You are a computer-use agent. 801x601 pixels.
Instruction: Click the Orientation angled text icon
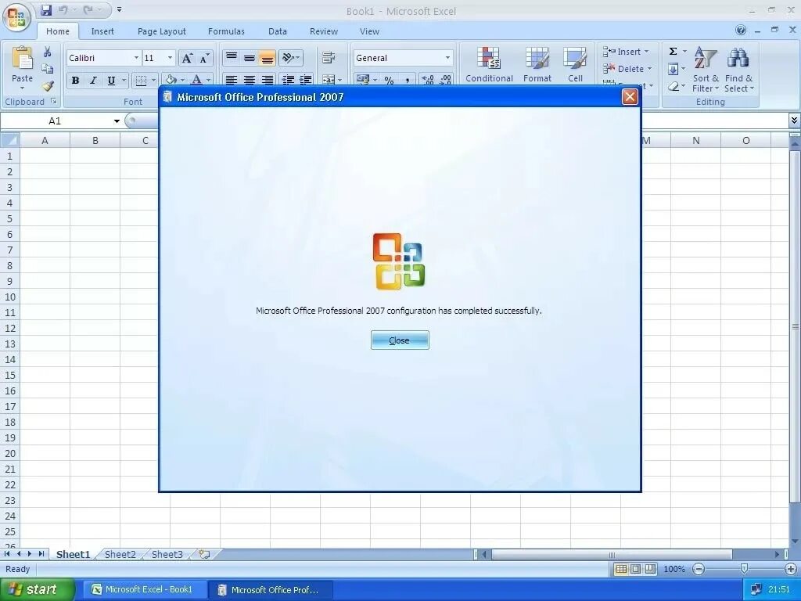pos(288,58)
